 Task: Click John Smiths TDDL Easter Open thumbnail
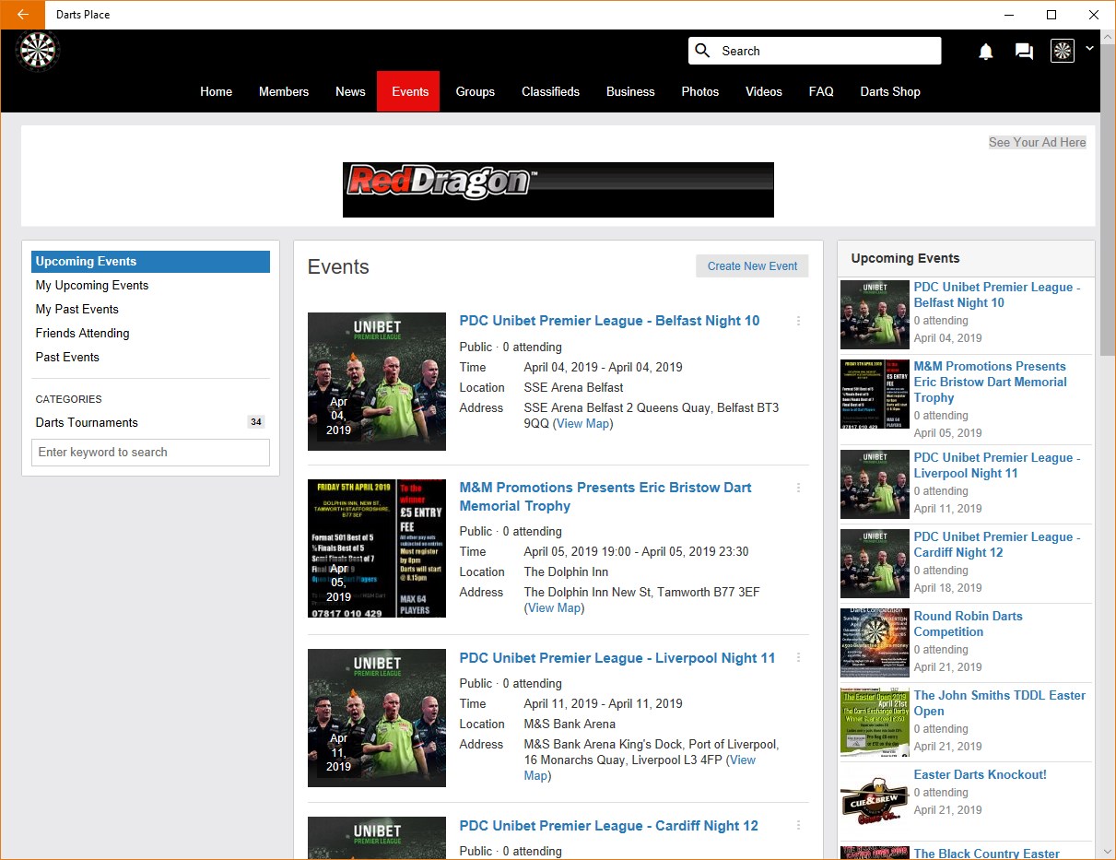tap(875, 723)
